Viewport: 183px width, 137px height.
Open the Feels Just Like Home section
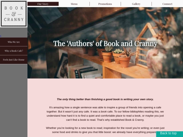(14, 60)
